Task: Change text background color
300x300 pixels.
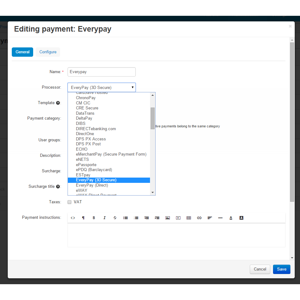Action: tap(241, 218)
